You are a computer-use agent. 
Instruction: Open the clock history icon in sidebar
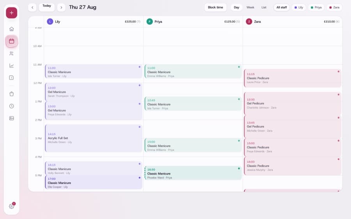pos(11,106)
